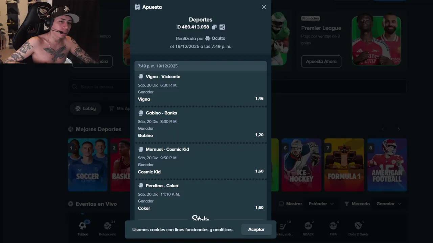433x243 pixels.
Task: Go to previous Mejores Deportes carousel page
Action: click(x=383, y=129)
